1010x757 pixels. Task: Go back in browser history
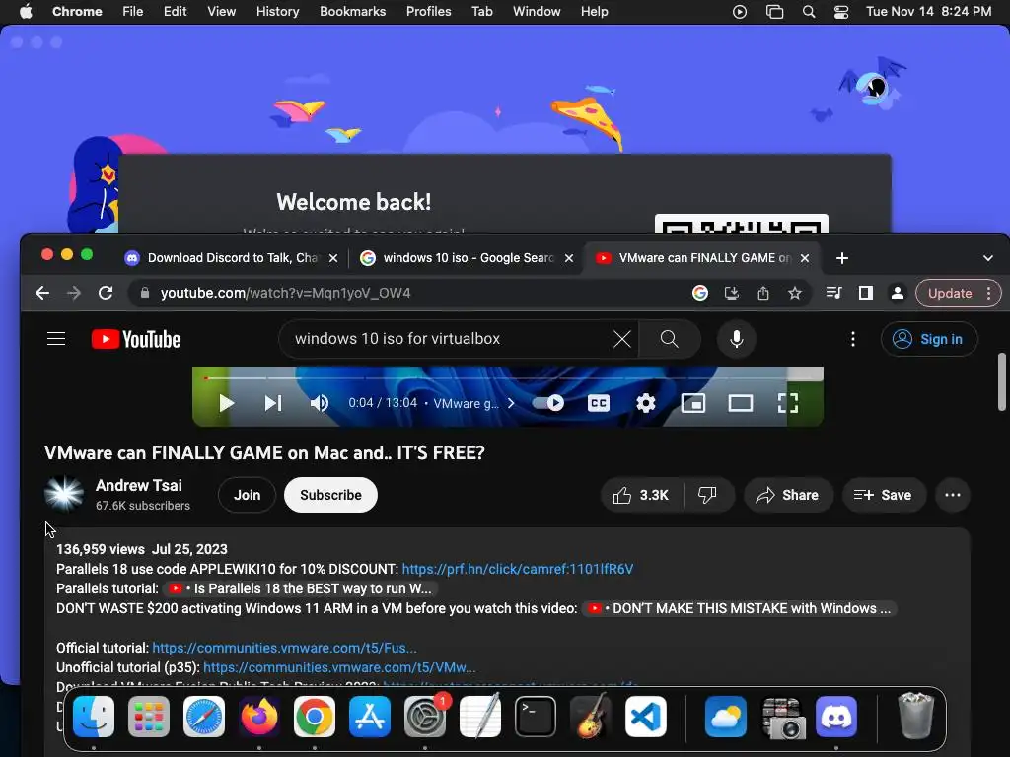[x=42, y=293]
